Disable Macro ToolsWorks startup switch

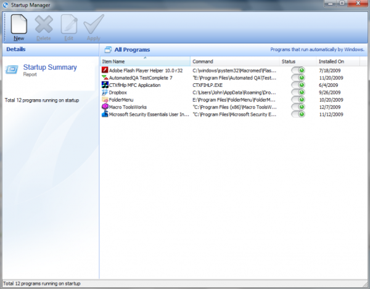[x=298, y=107]
